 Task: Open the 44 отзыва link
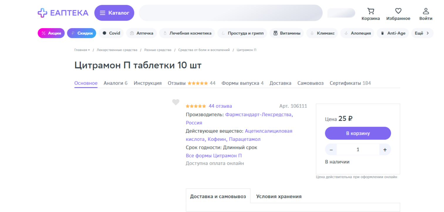(x=220, y=106)
